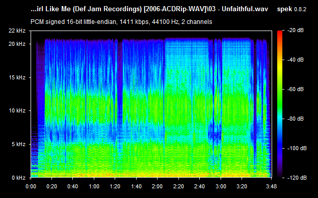Click the spek 0.8.2 version label
The height and width of the screenshot is (198, 318).
[291, 9]
